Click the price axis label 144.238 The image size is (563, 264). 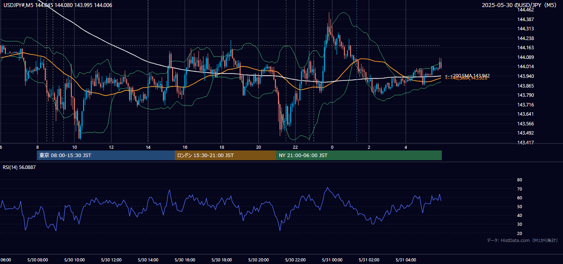(x=526, y=38)
